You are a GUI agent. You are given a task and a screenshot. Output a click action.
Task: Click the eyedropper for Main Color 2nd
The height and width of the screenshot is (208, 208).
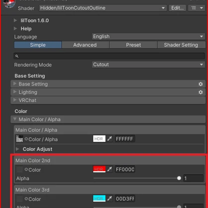[x=109, y=169]
